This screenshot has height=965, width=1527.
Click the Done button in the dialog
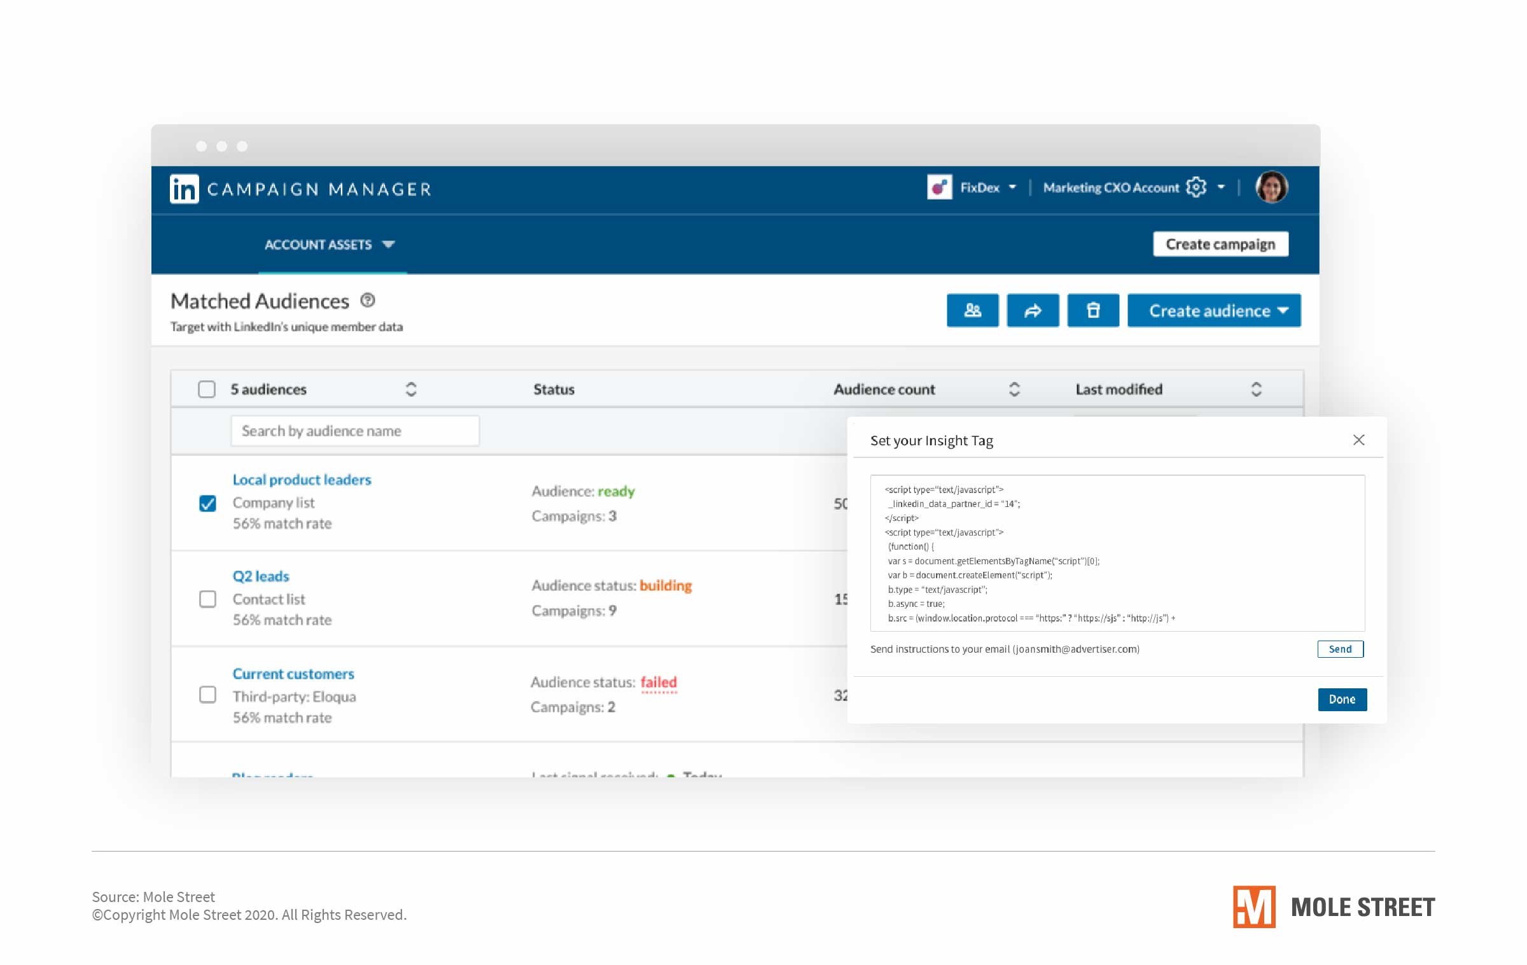coord(1342,699)
